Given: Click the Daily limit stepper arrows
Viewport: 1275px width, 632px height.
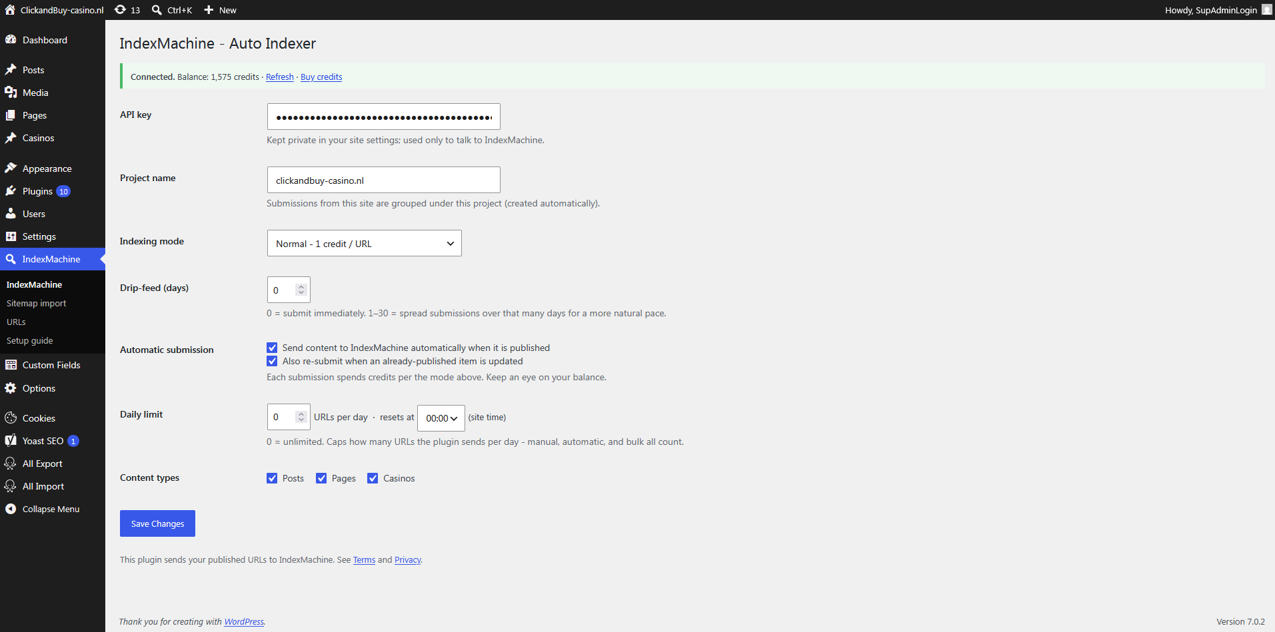Looking at the screenshot, I should click(301, 417).
